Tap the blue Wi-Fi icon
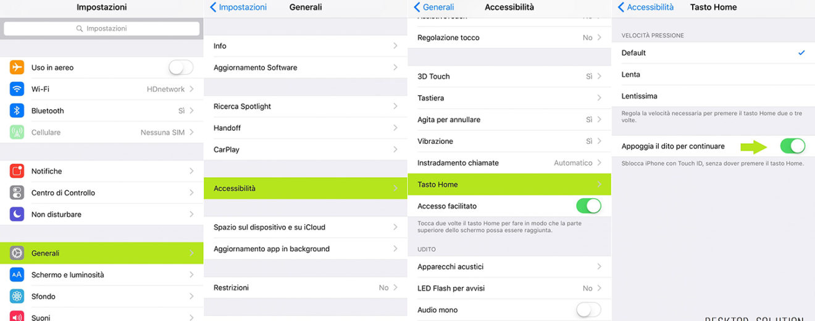Image resolution: width=815 pixels, height=321 pixels. (x=17, y=89)
